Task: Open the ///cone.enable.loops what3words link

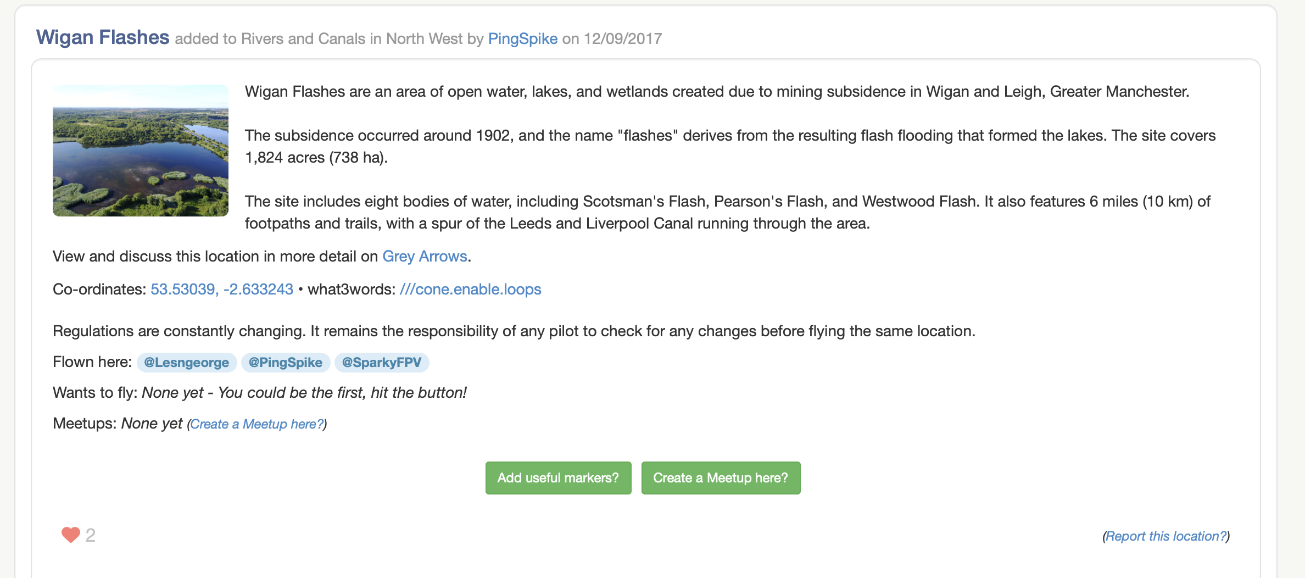Action: click(470, 289)
